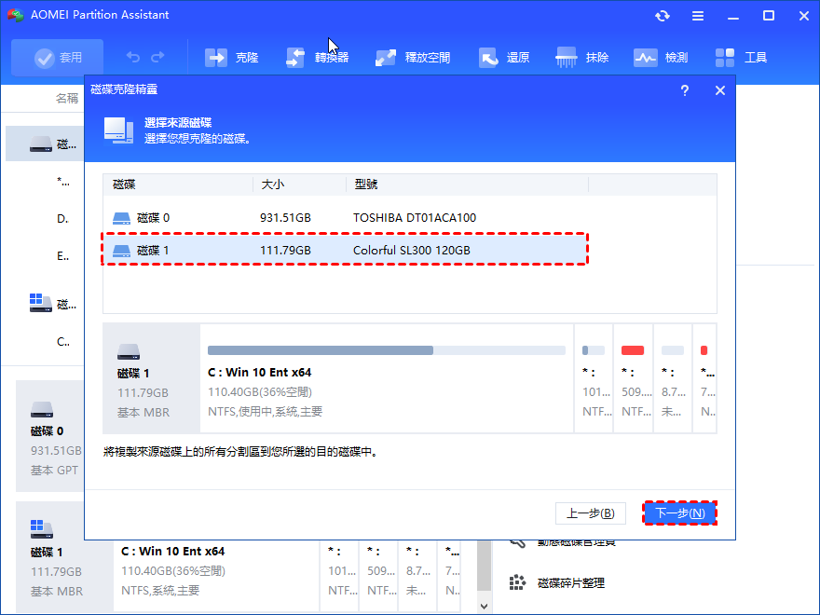Click the undo arrow in toolbar
Image resolution: width=820 pixels, height=615 pixels.
133,57
